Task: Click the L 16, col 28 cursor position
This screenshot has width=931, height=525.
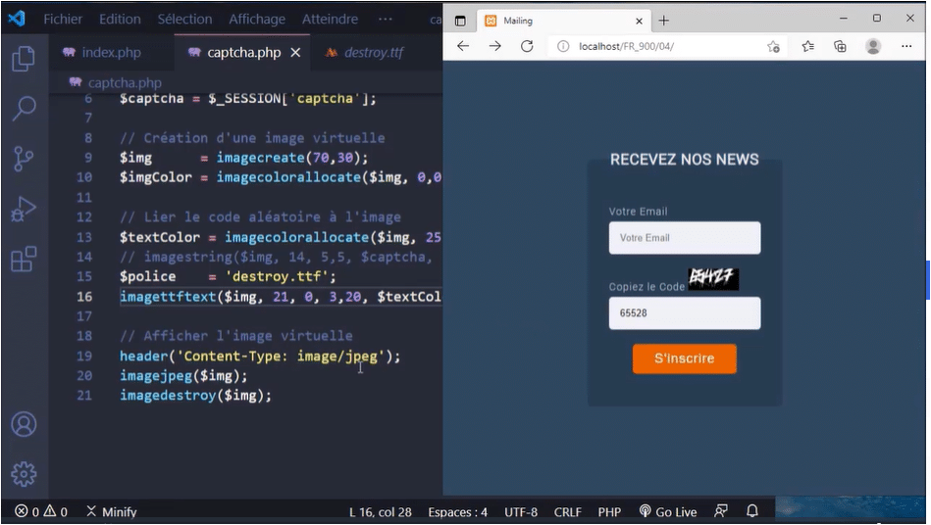Action: [x=380, y=512]
